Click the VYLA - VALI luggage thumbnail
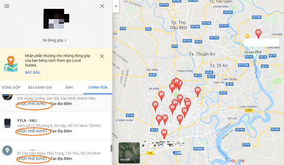 pyautogui.click(x=7, y=123)
